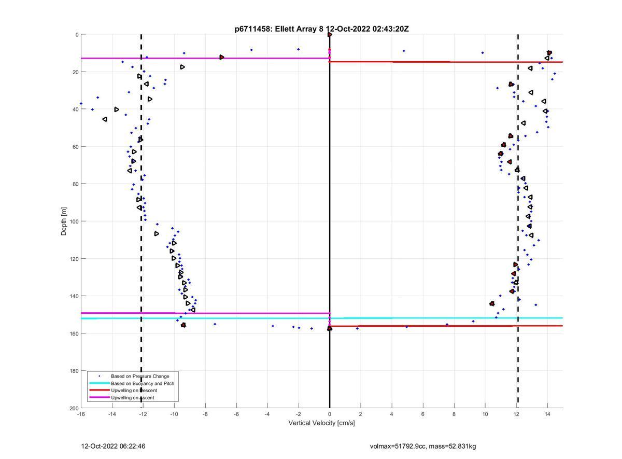The width and height of the screenshot is (622, 459).
Task: Click x-axis tick label '-16'
Action: 81,414
